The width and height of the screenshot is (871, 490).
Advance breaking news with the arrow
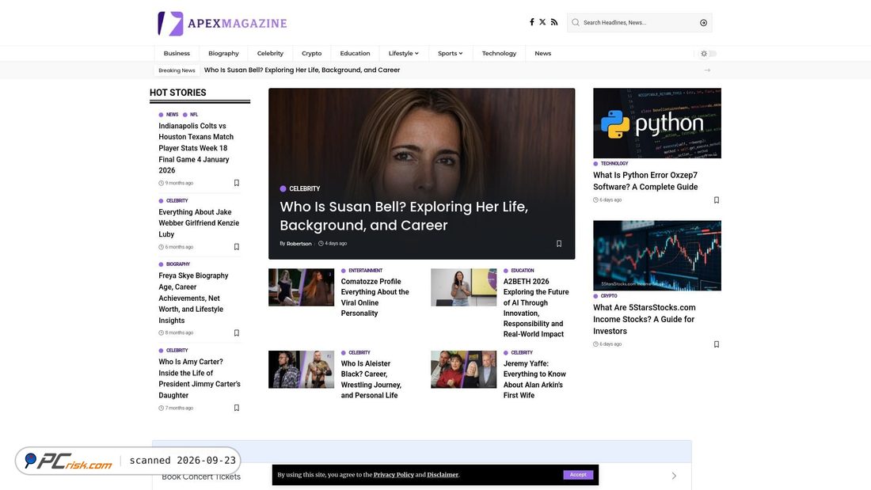point(707,70)
